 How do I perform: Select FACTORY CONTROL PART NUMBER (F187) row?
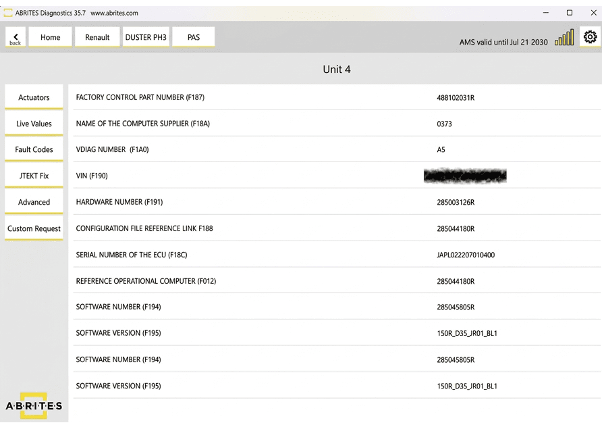[337, 97]
